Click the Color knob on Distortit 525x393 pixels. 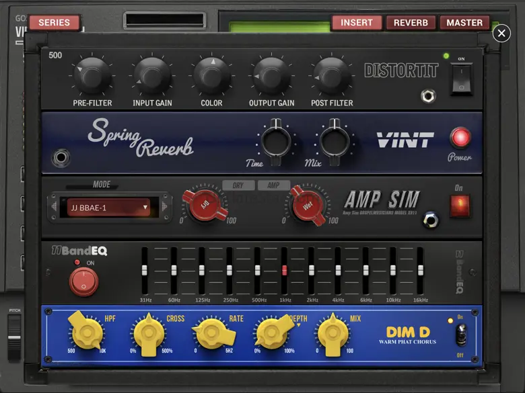coord(211,76)
